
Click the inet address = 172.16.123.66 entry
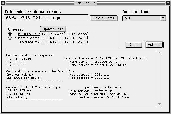(x=104, y=97)
